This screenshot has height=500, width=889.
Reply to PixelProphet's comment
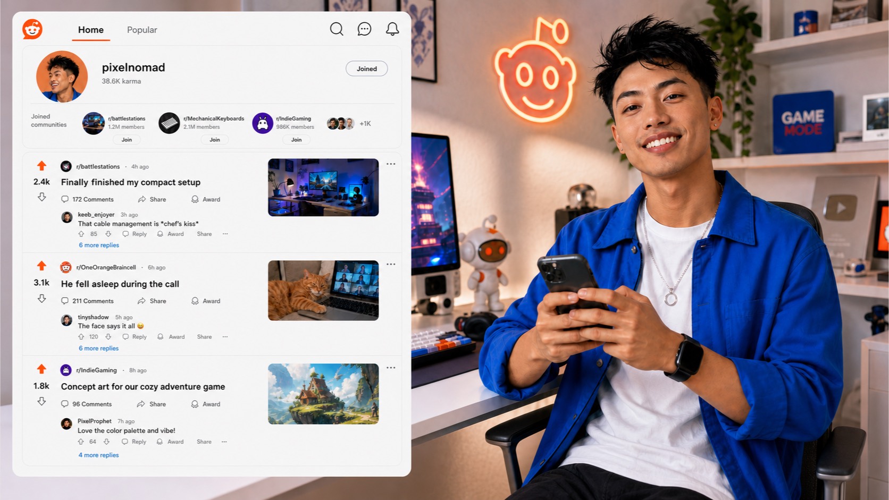click(134, 442)
